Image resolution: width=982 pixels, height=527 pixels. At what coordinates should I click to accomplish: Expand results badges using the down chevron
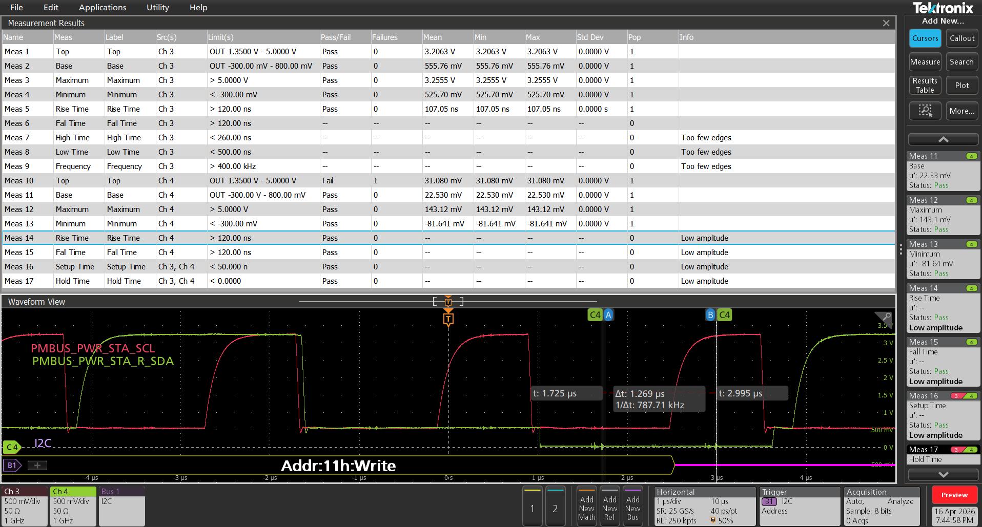click(x=943, y=475)
